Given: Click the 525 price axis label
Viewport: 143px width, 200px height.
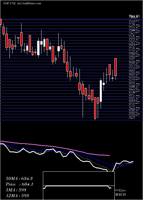Looking at the screenshot, I should tap(132, 117).
